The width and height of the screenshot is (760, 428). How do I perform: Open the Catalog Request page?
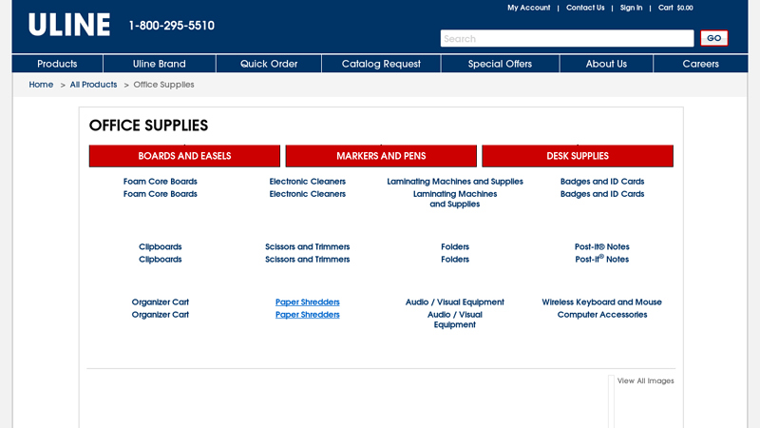click(x=381, y=64)
